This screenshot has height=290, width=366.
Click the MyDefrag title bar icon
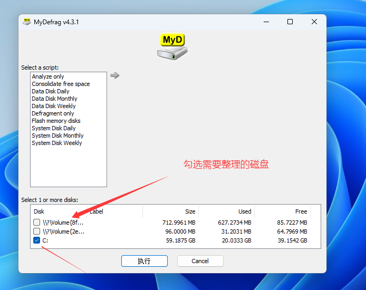tap(26, 22)
